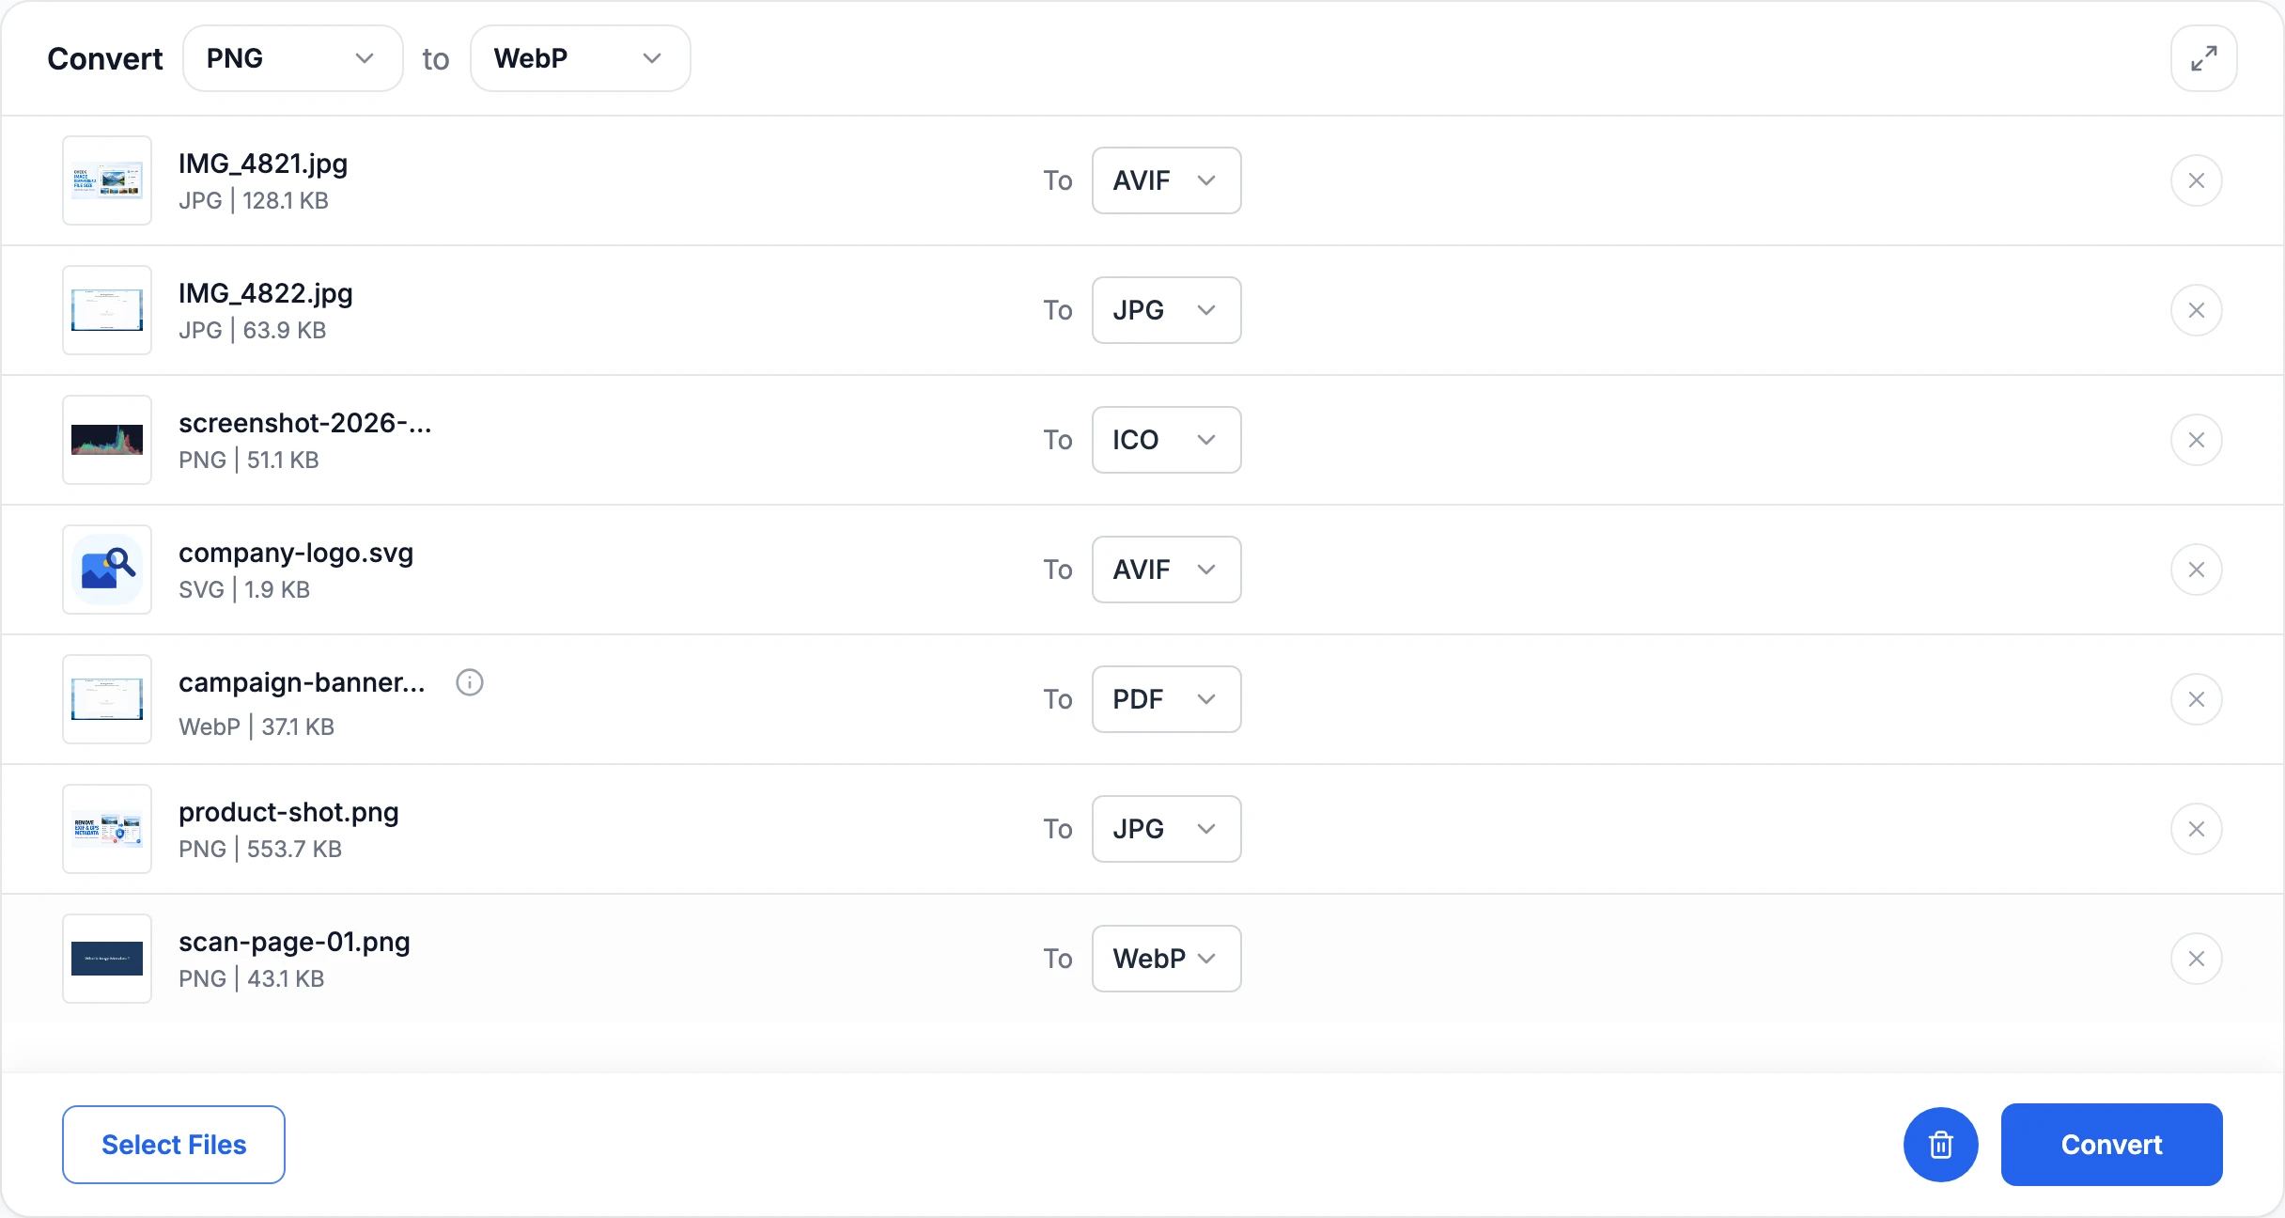The height and width of the screenshot is (1218, 2285).
Task: Click the scan-page-01.png thumbnail
Action: coord(107,959)
